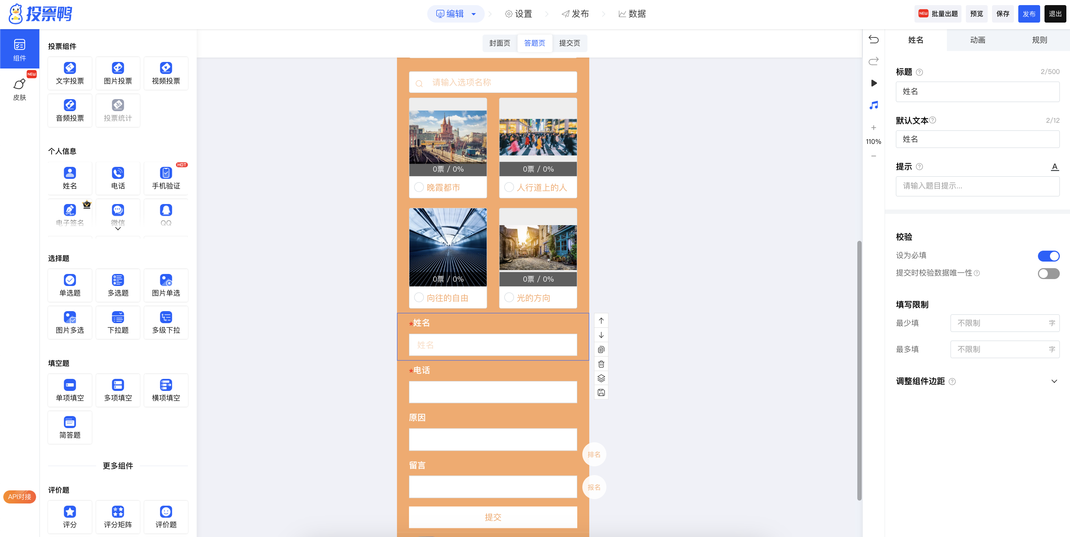Toggle off 设为必填 switch
The image size is (1070, 537).
click(1049, 256)
